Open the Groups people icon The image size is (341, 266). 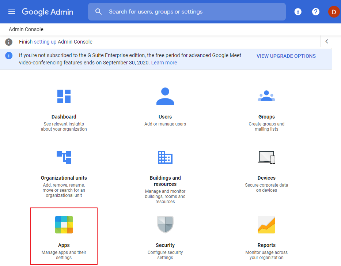click(266, 96)
